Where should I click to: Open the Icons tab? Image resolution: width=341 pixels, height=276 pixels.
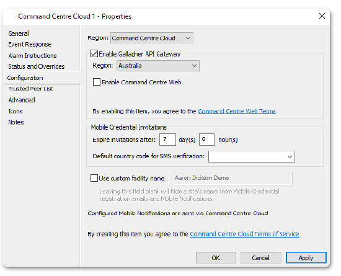pyautogui.click(x=15, y=112)
